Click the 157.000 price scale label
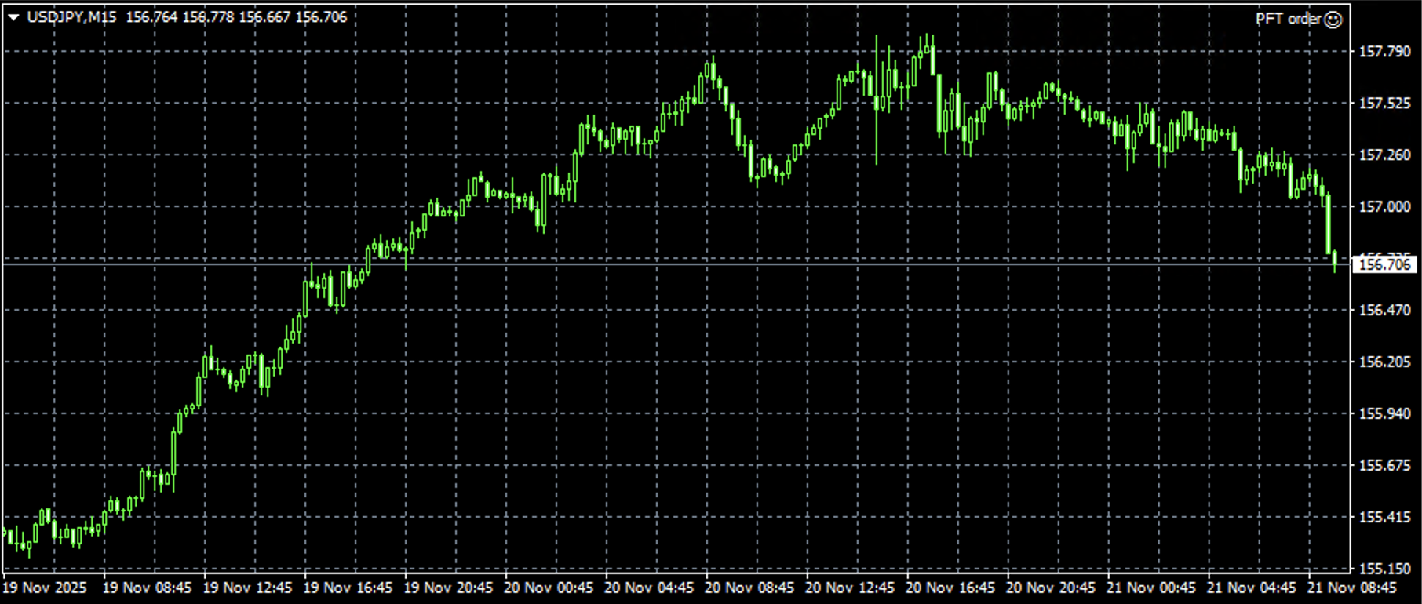This screenshot has width=1422, height=604. (1384, 207)
